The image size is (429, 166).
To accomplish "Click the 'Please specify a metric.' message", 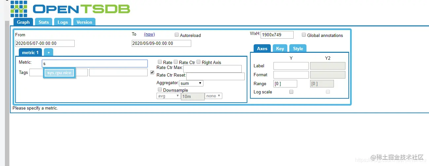I will pyautogui.click(x=35, y=108).
